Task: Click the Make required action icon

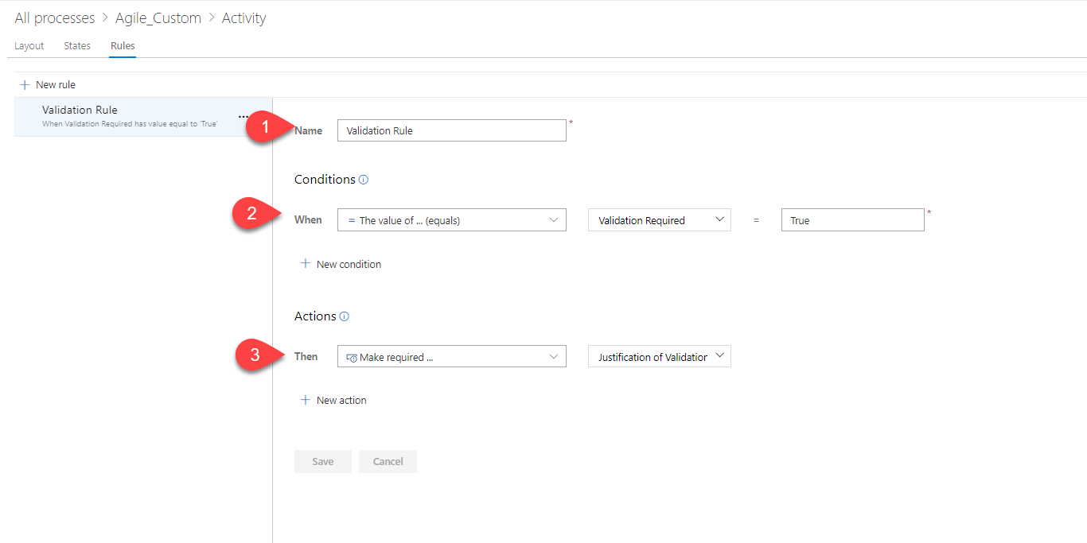Action: (352, 358)
